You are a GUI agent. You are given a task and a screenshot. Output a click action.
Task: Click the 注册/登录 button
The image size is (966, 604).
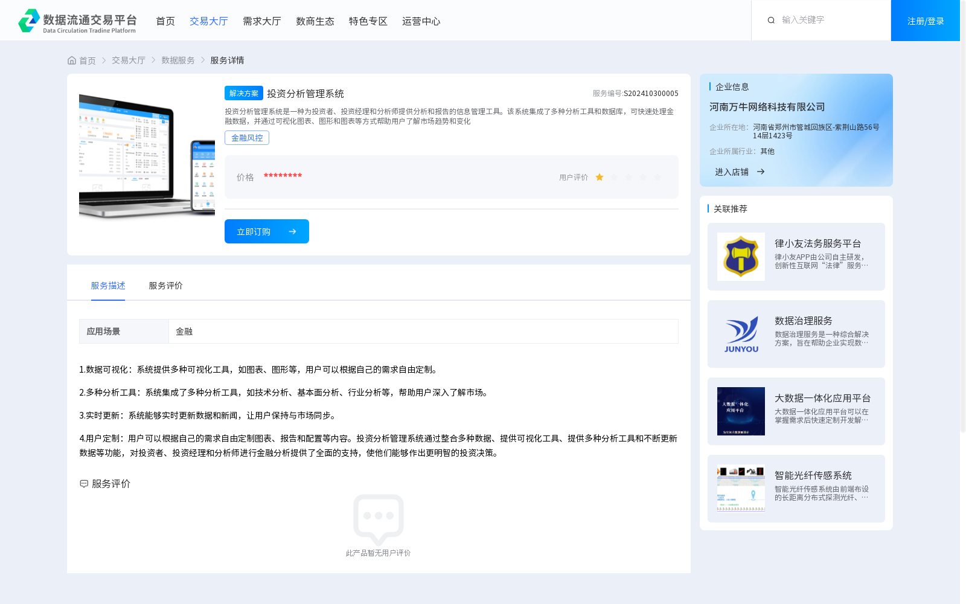click(926, 21)
